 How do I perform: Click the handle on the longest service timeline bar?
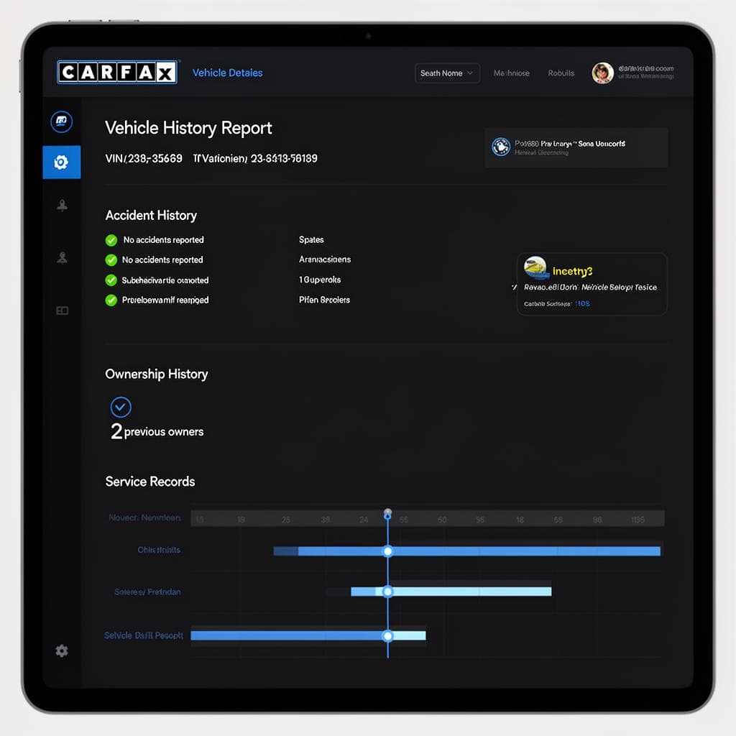coord(387,551)
